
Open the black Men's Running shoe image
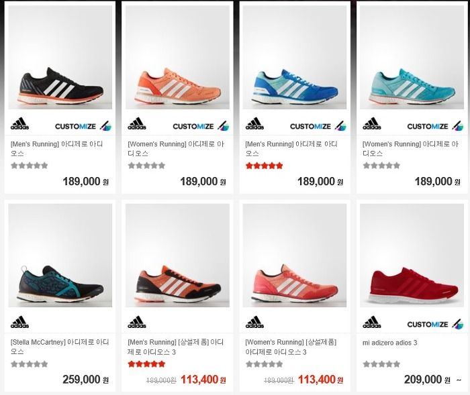60,57
